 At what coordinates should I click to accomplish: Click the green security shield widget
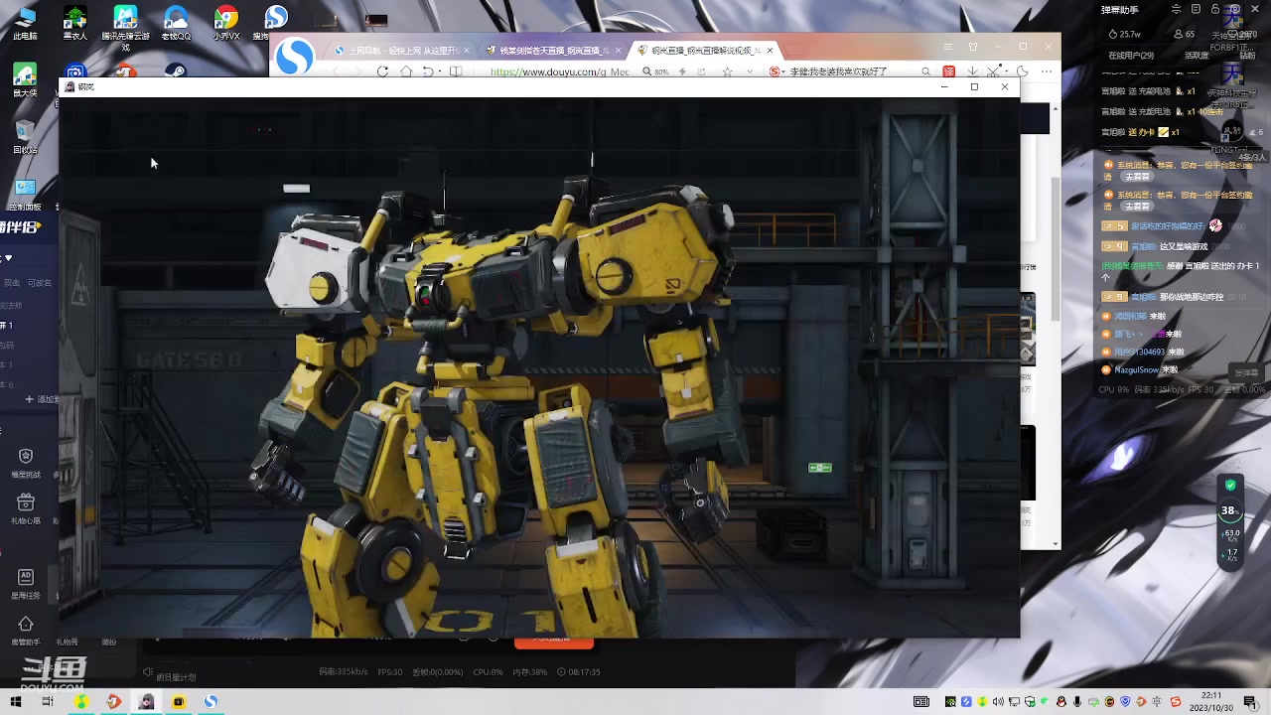point(1230,486)
